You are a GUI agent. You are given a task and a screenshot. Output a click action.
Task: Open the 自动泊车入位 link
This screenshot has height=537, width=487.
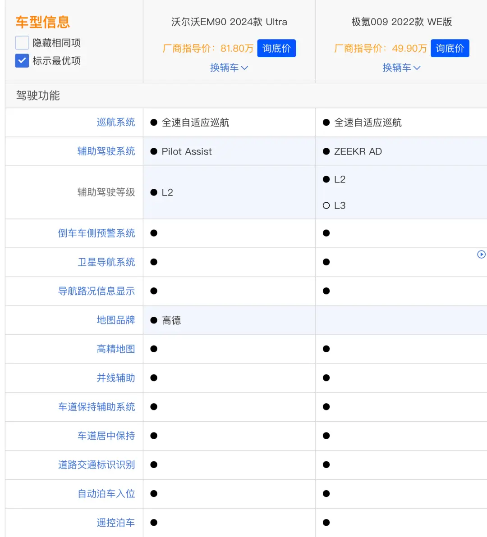pos(106,493)
